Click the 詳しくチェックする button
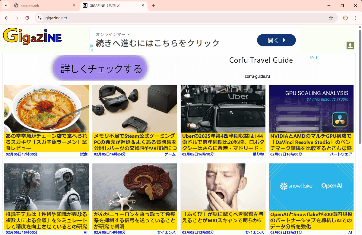The image size is (362, 235). click(101, 68)
